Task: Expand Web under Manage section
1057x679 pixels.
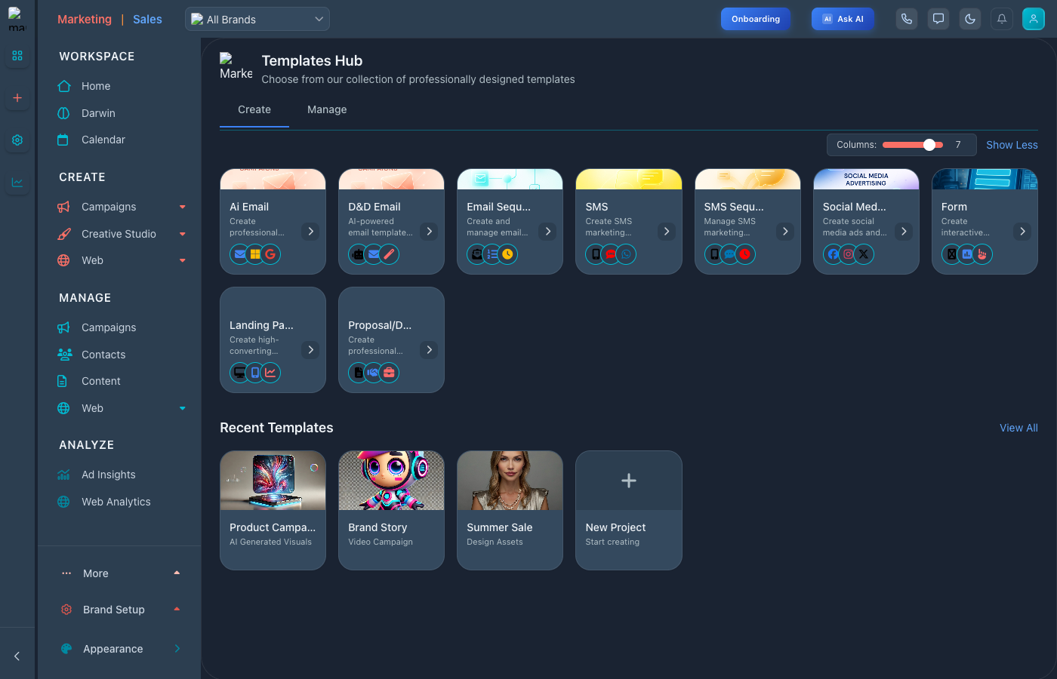Action: click(183, 408)
